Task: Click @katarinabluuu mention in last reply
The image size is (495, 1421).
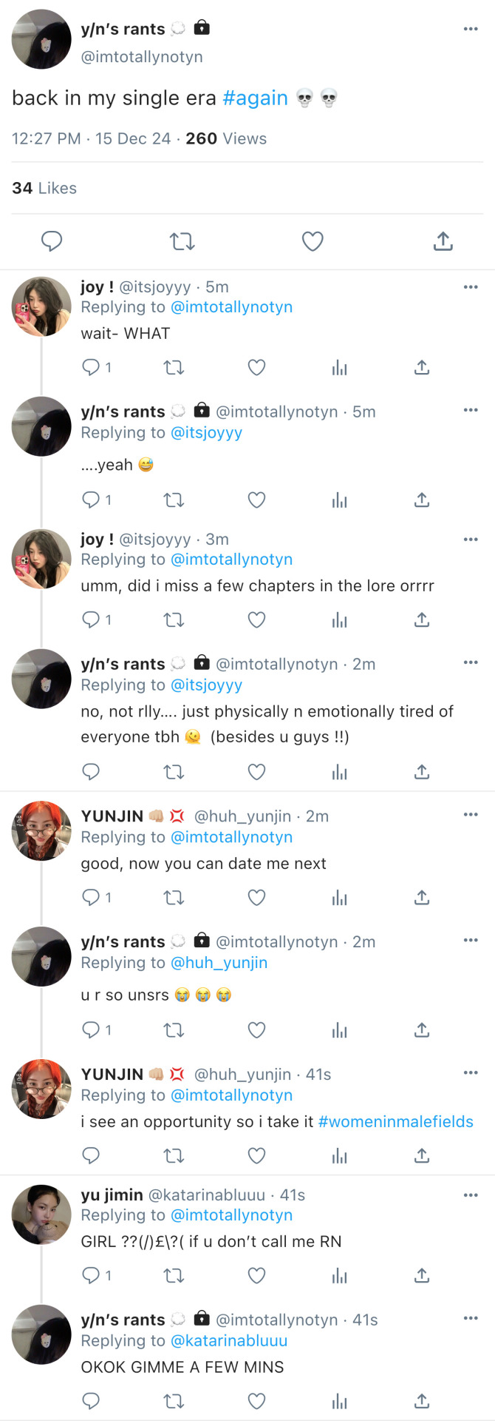Action: (x=229, y=1341)
